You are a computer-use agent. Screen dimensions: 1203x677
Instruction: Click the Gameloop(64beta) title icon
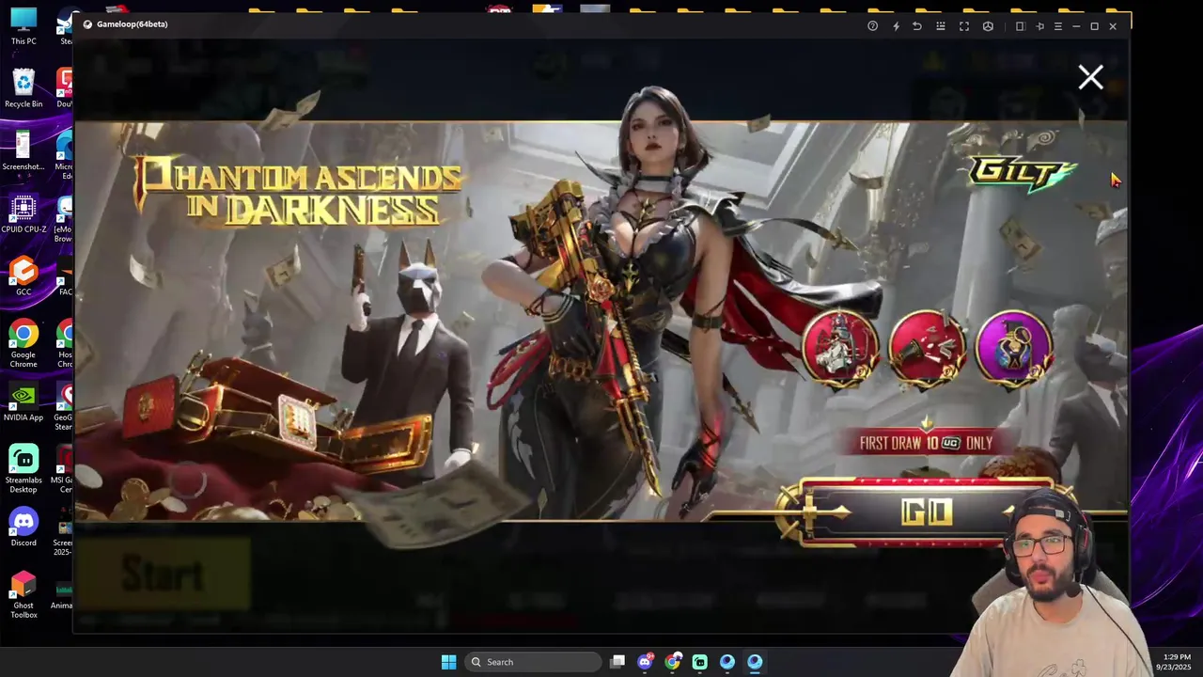coord(87,24)
